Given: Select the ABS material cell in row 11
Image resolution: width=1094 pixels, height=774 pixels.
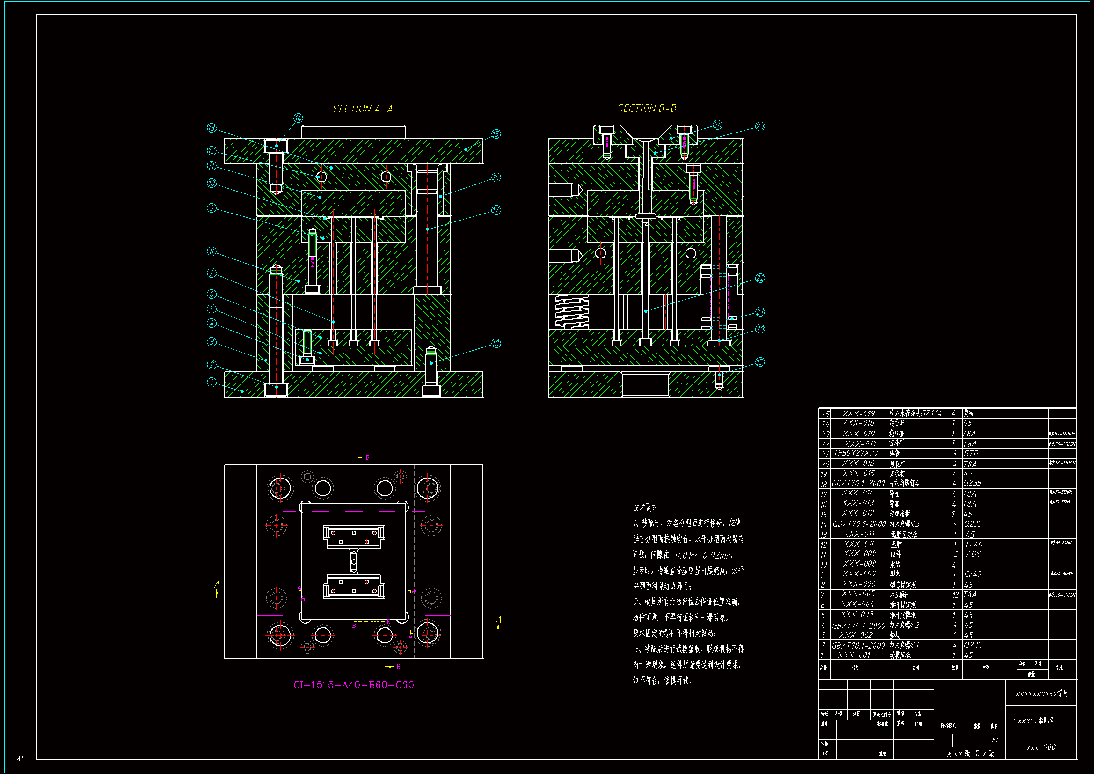Looking at the screenshot, I should [973, 553].
